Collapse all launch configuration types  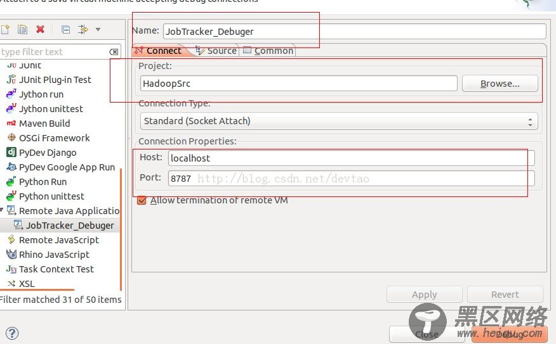(x=65, y=29)
